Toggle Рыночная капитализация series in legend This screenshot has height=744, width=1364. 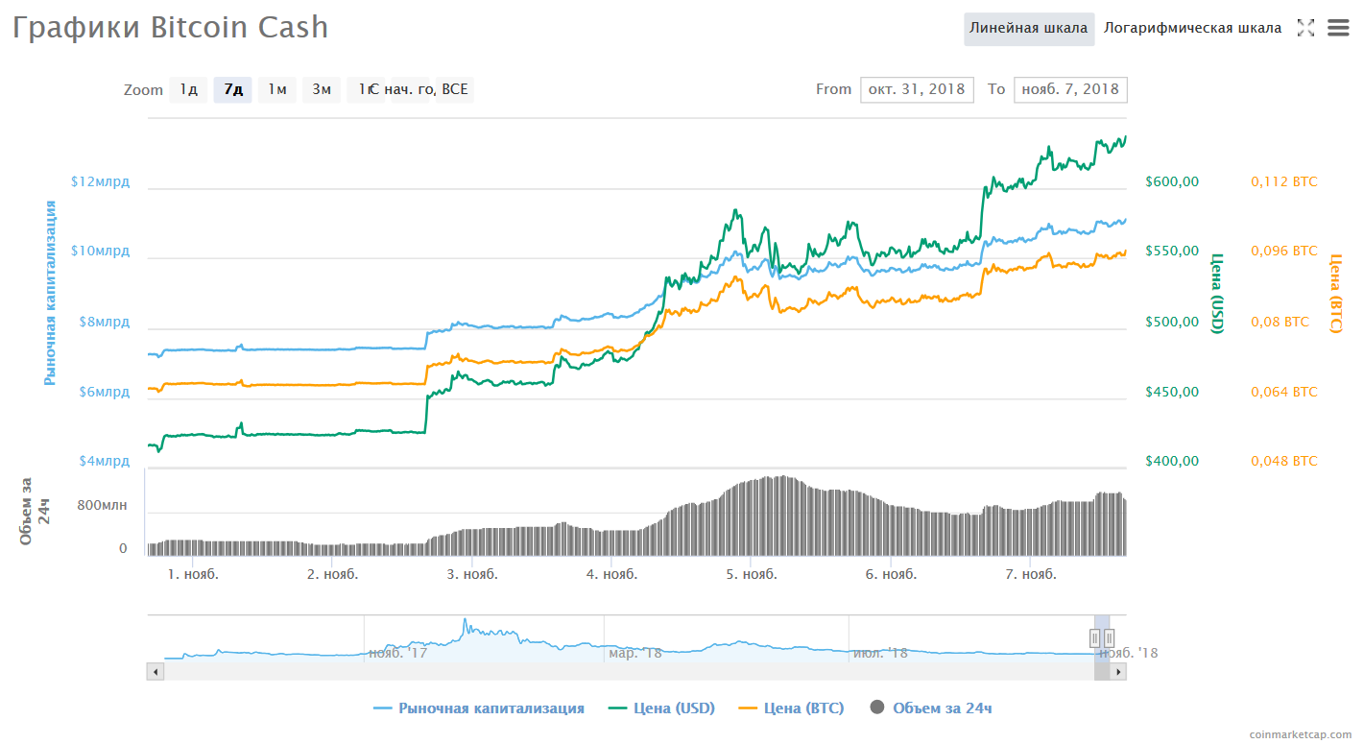(478, 708)
